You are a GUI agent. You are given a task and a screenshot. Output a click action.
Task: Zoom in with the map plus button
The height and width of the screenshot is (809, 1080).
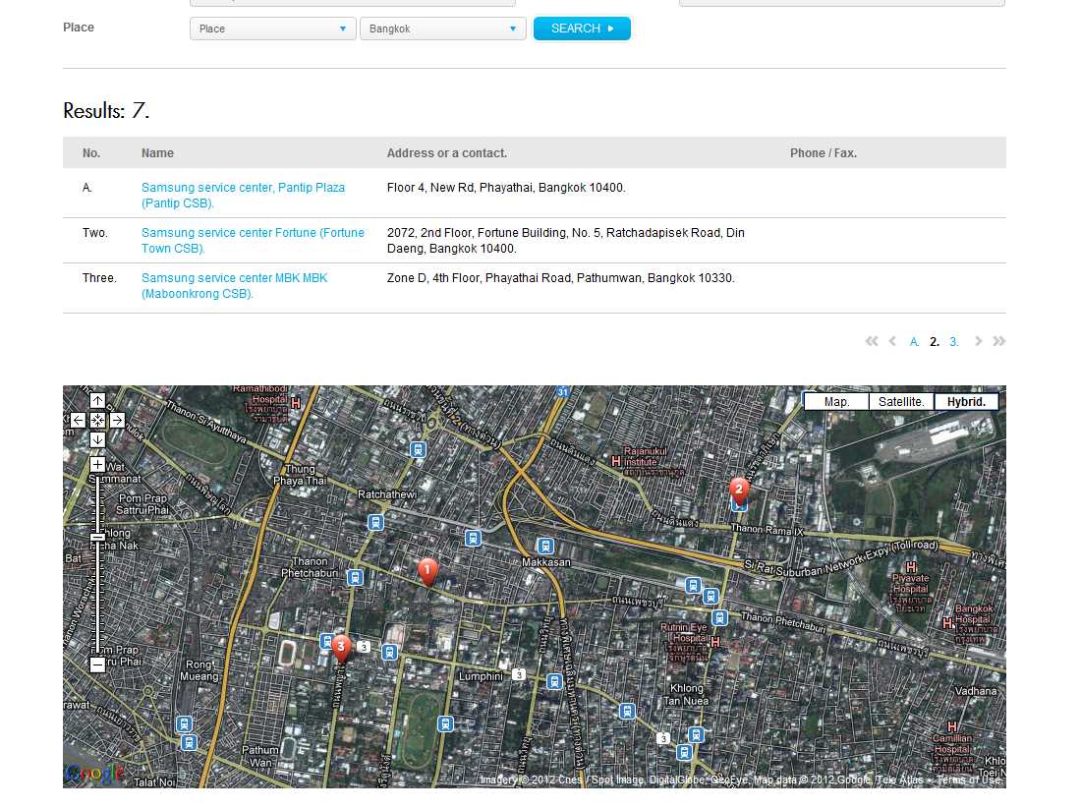point(97,464)
